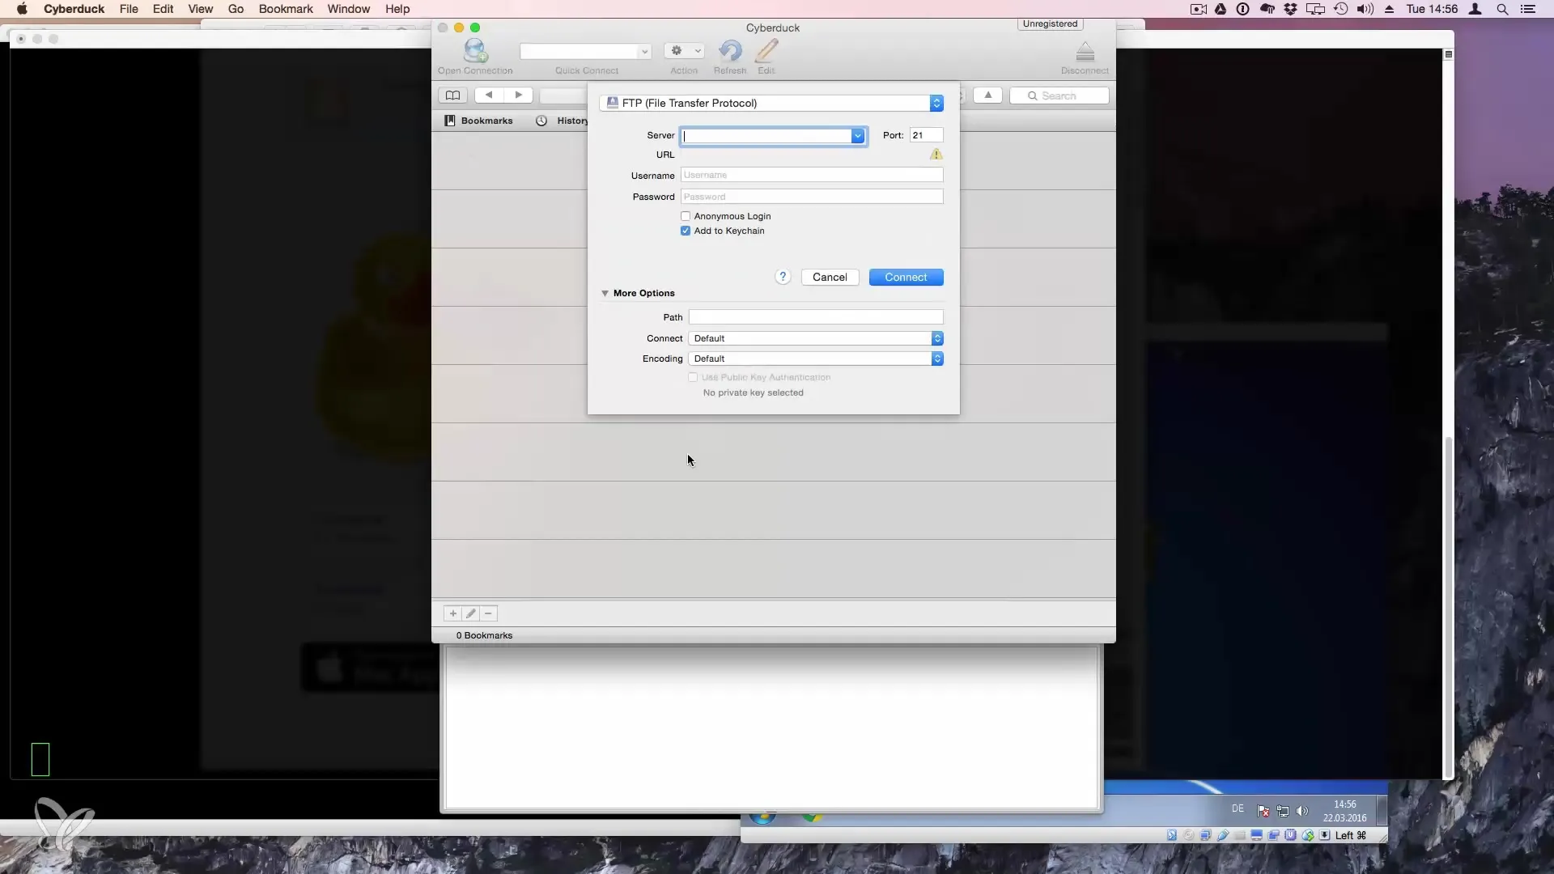This screenshot has height=874, width=1554.
Task: Open the Help menu
Action: [397, 9]
